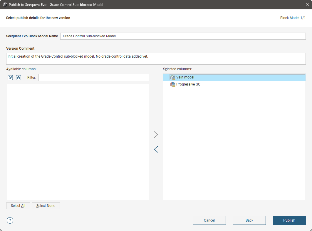
Task: Click the right arrow to add columns
Action: point(156,135)
